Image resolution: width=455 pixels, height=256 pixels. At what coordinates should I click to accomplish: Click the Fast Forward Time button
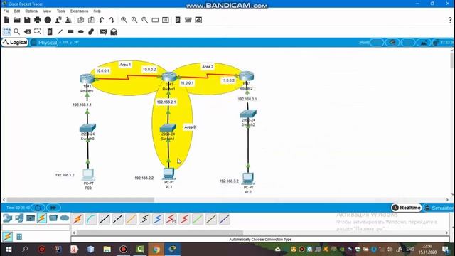click(53, 208)
